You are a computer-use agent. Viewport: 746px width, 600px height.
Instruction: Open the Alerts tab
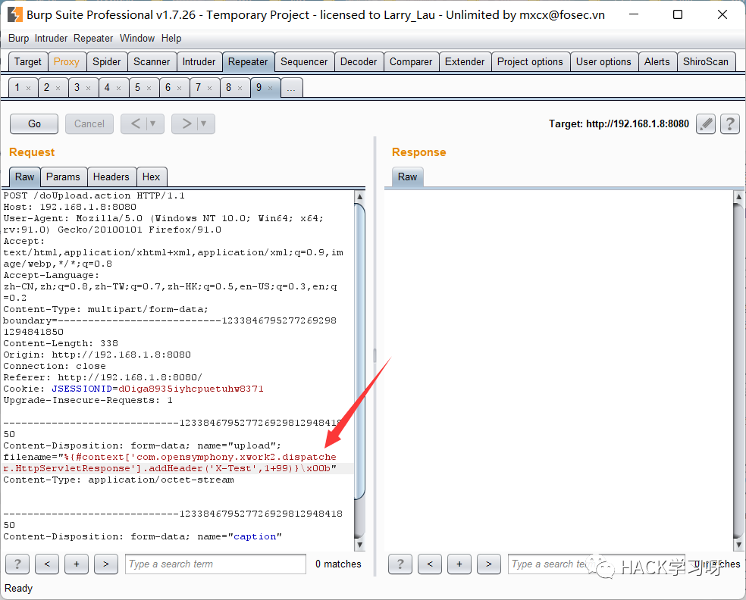point(657,62)
